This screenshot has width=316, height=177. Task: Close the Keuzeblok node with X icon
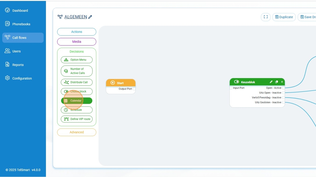[282, 82]
